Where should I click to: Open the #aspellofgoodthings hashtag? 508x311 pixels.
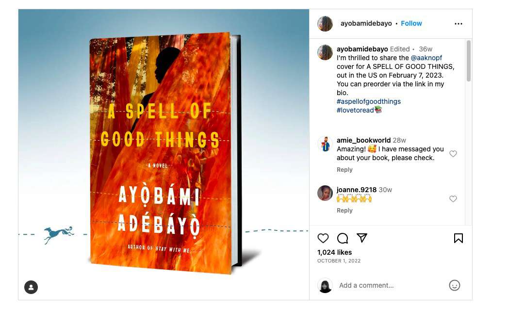369,101
